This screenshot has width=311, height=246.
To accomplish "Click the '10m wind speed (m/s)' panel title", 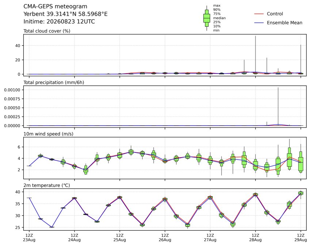I will (48, 134).
